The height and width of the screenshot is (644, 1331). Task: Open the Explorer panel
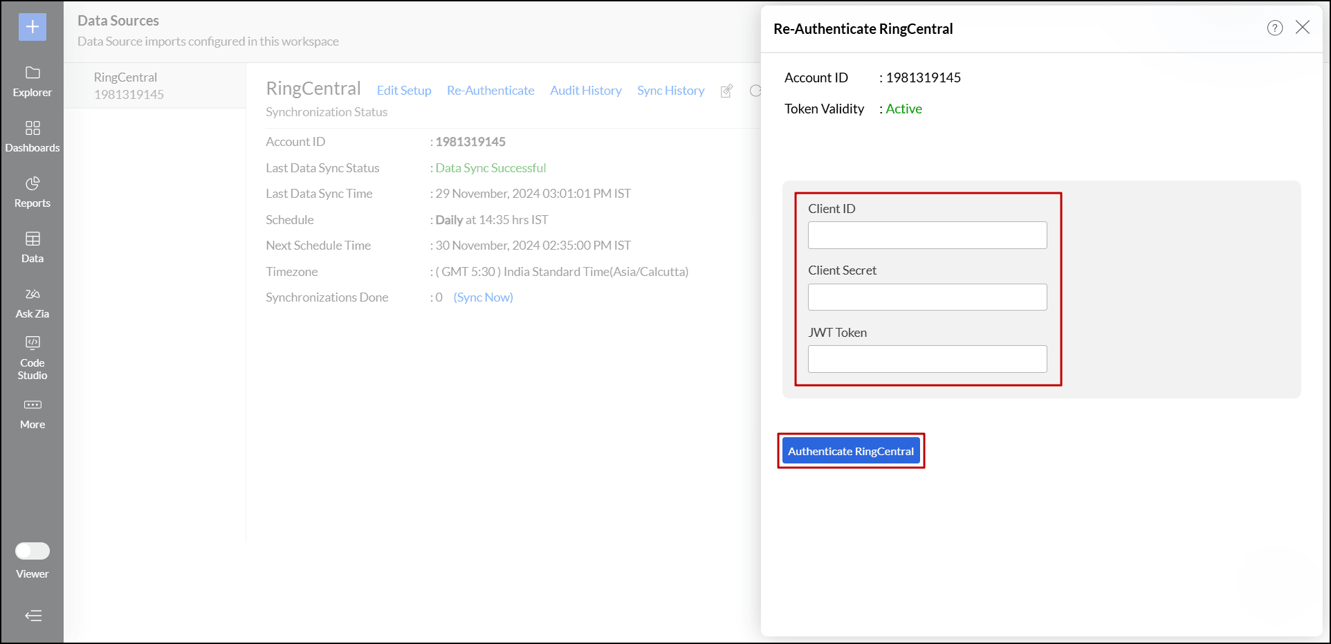click(32, 82)
